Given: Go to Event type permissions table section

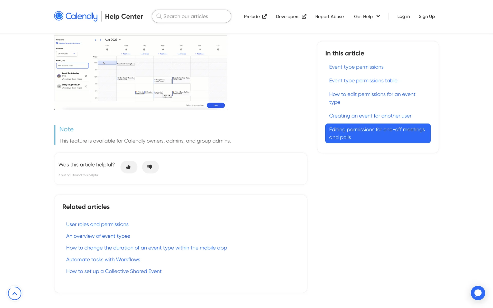Looking at the screenshot, I should [363, 81].
